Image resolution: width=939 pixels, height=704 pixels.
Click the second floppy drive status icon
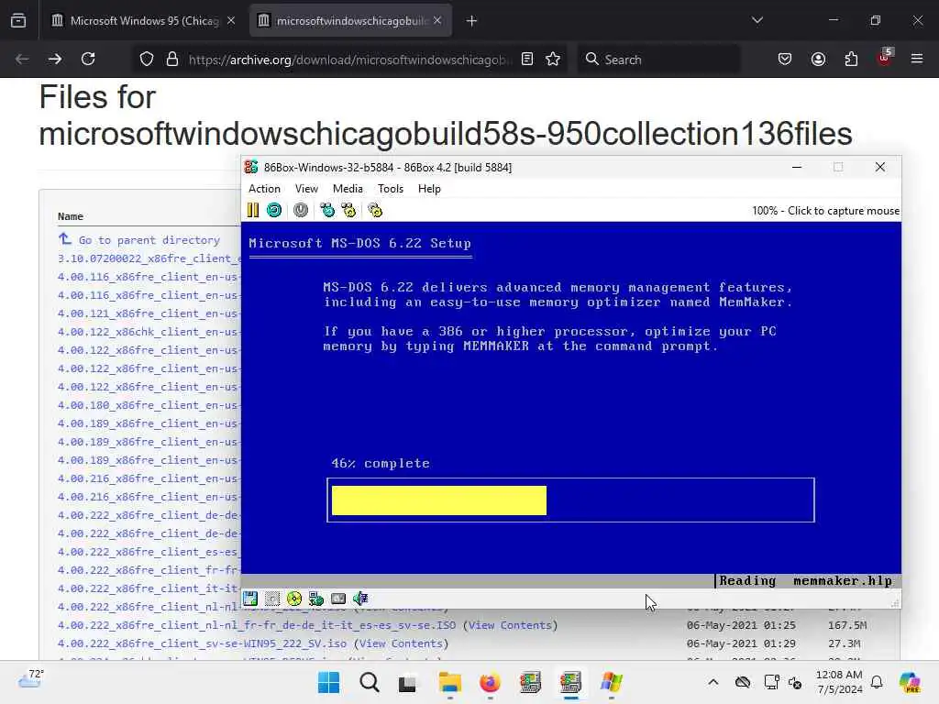(x=272, y=599)
